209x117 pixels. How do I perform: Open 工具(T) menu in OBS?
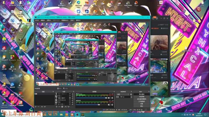tap(72, 21)
